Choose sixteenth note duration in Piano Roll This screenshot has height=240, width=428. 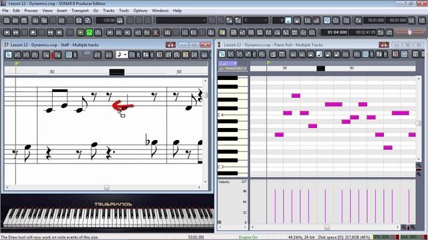coord(328,54)
